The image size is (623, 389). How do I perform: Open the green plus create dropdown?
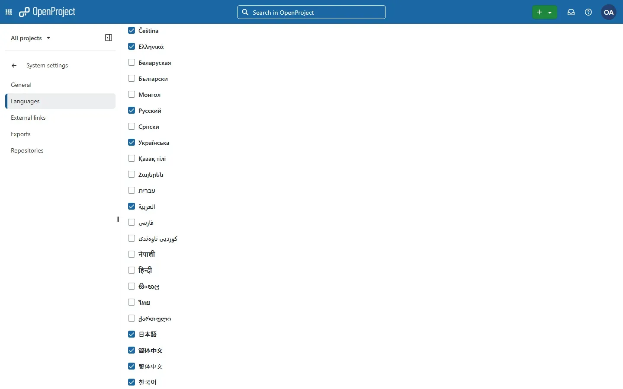click(545, 12)
